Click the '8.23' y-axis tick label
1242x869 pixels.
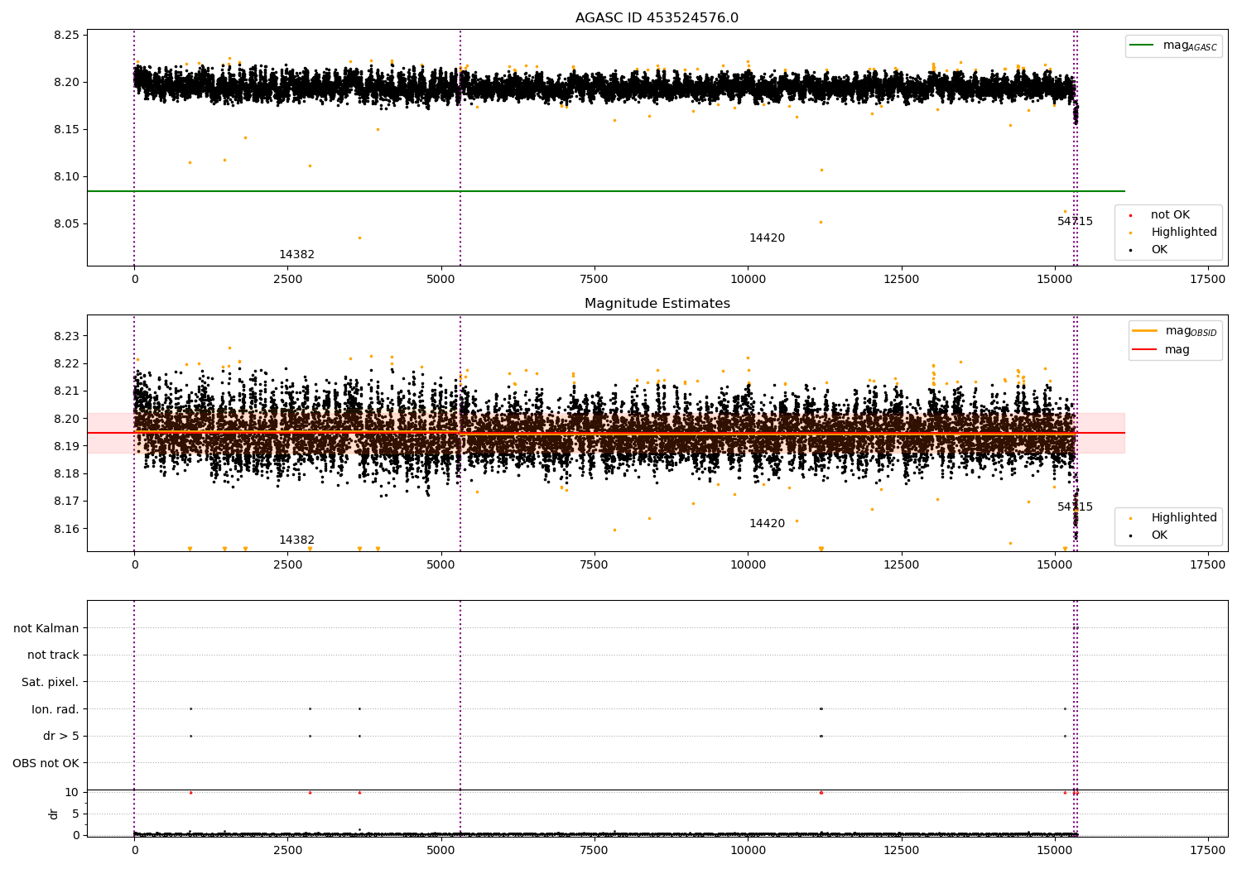point(66,337)
